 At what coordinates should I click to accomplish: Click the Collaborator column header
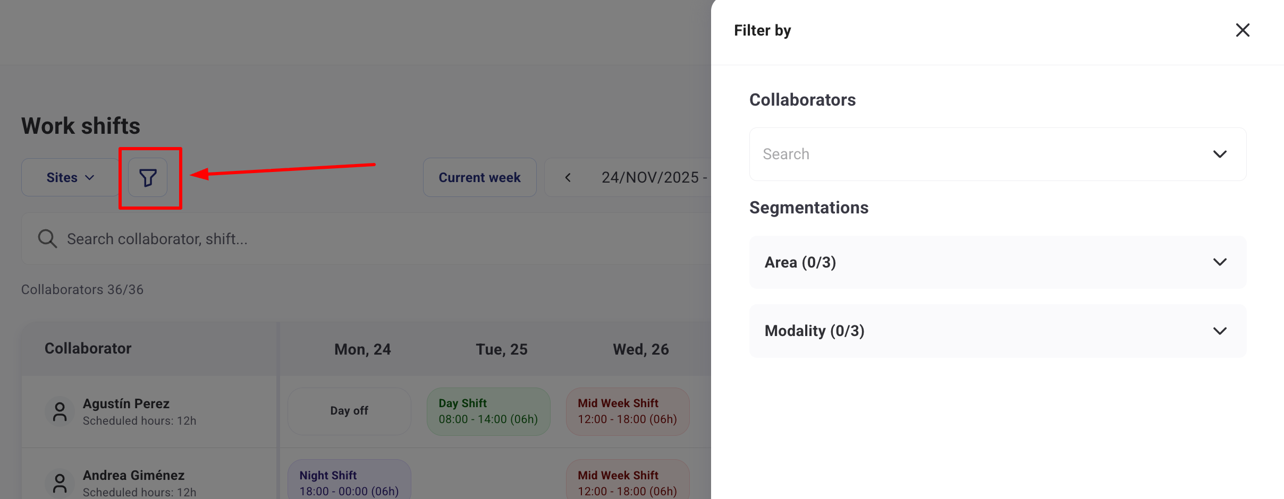point(88,348)
